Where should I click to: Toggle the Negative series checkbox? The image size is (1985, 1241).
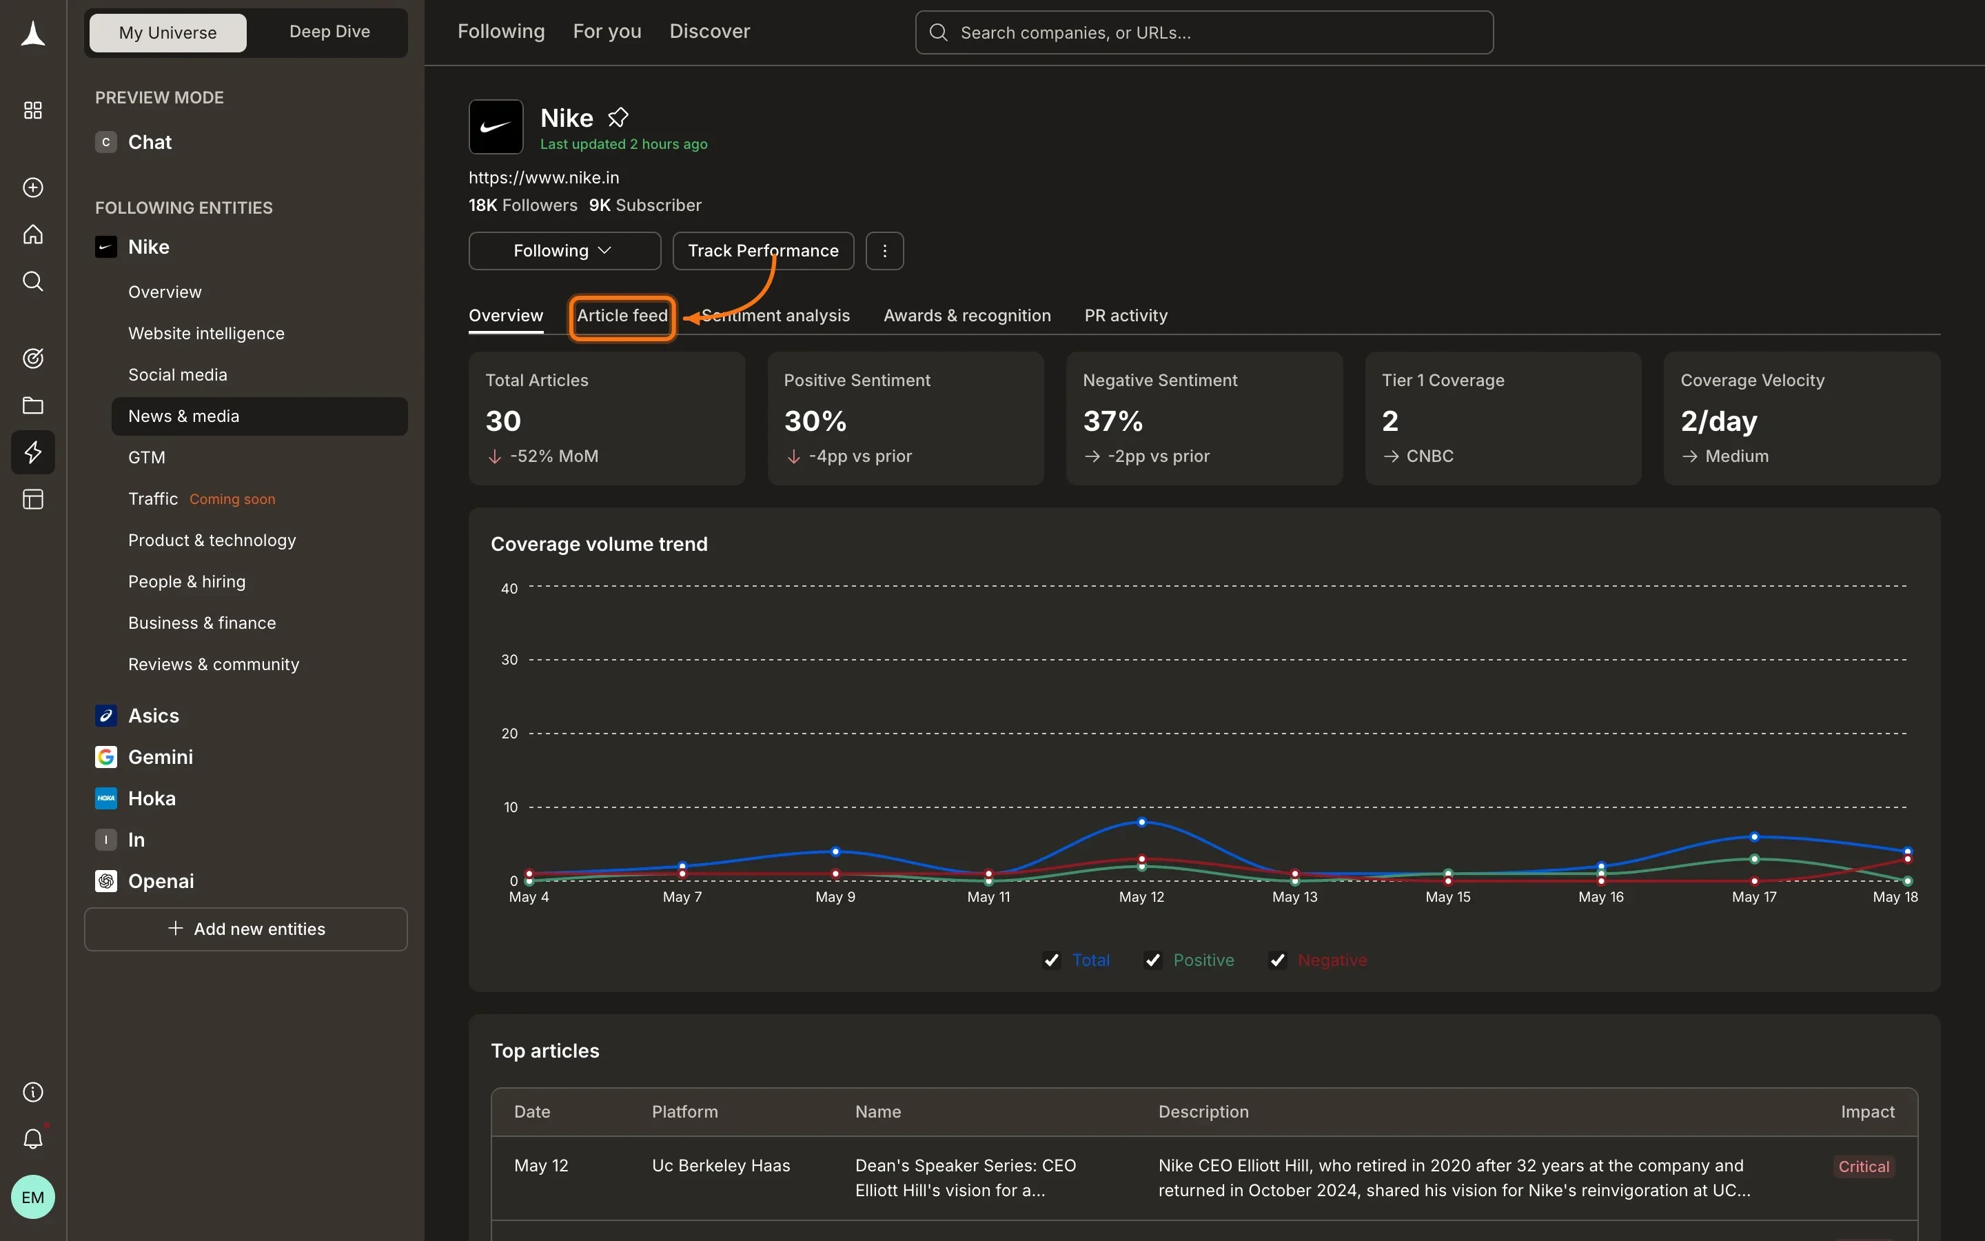point(1278,960)
